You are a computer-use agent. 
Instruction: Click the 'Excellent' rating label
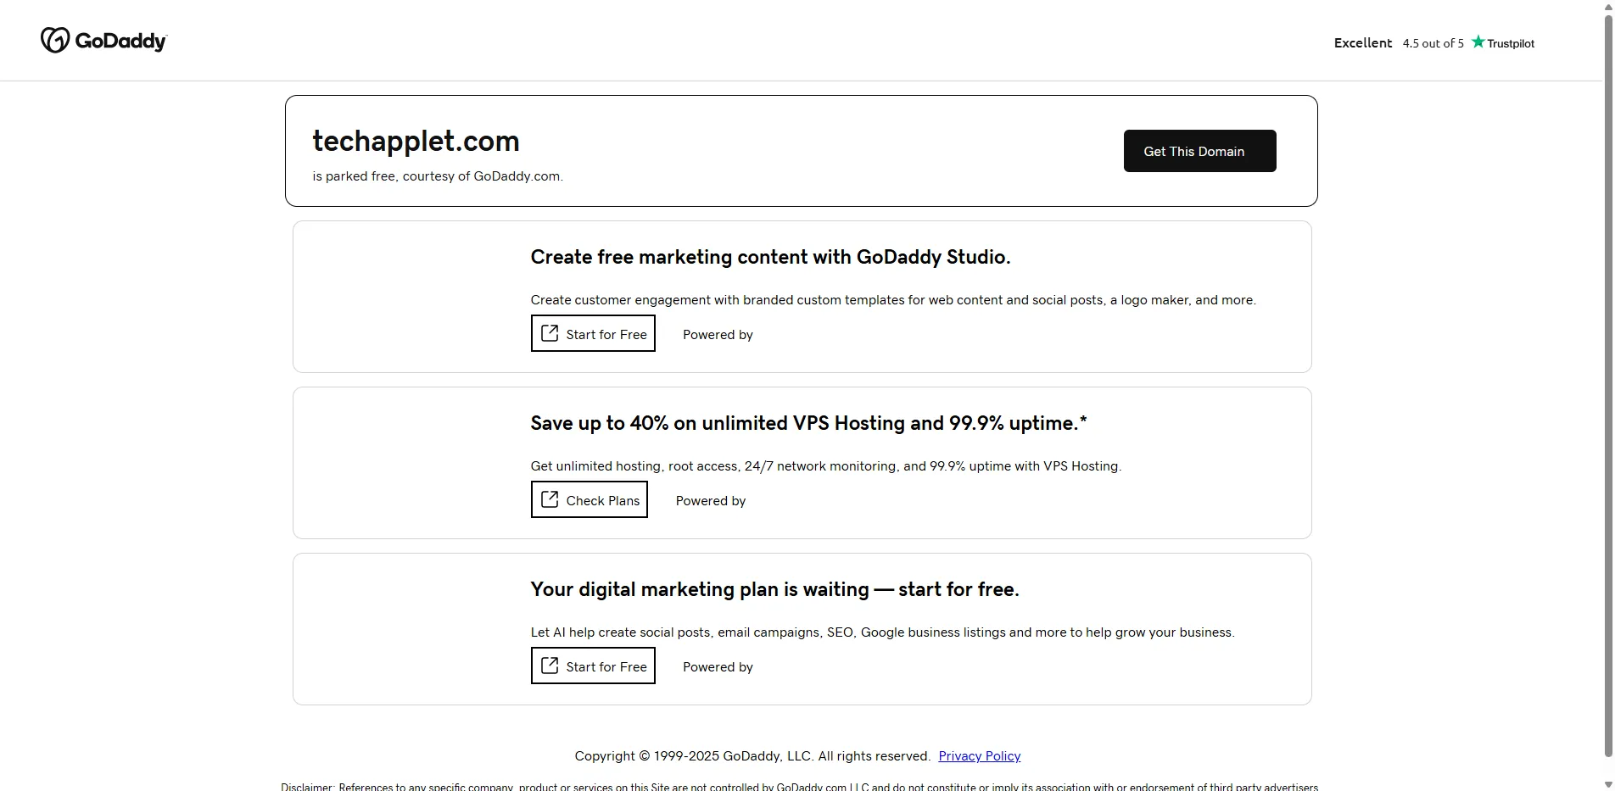click(x=1362, y=43)
